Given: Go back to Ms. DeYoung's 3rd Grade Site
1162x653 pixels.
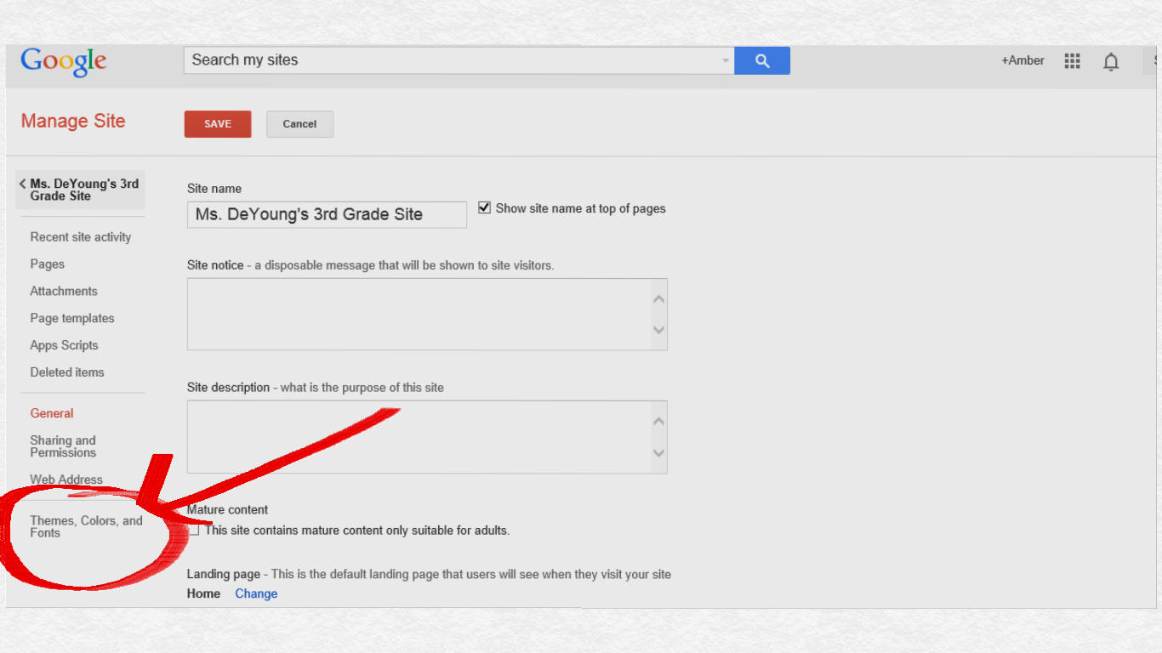Looking at the screenshot, I should point(81,190).
